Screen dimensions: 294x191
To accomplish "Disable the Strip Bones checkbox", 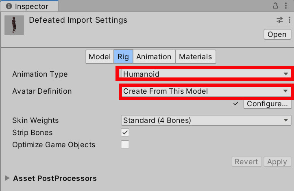I will coord(125,133).
